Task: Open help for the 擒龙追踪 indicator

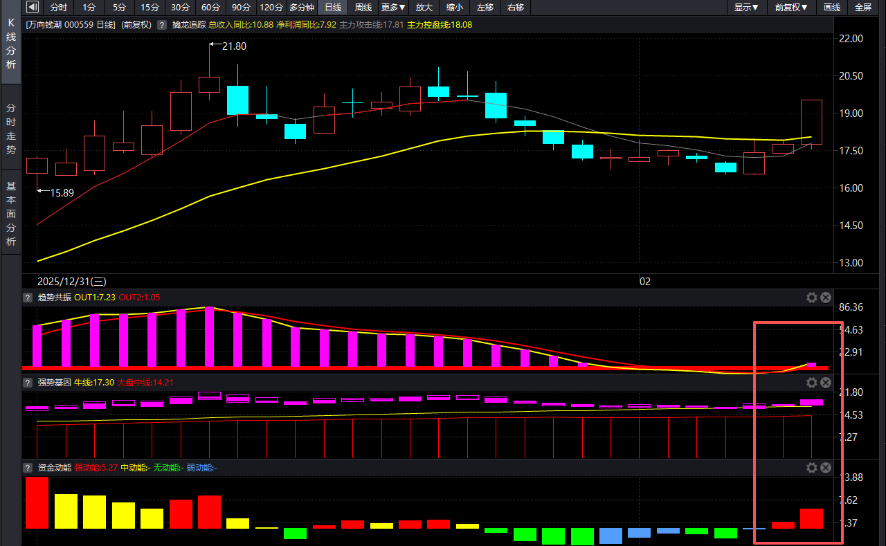Action: pos(161,25)
